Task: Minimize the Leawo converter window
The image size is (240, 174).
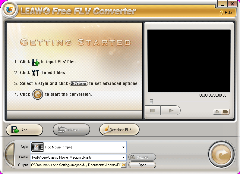Action: pos(223,4)
